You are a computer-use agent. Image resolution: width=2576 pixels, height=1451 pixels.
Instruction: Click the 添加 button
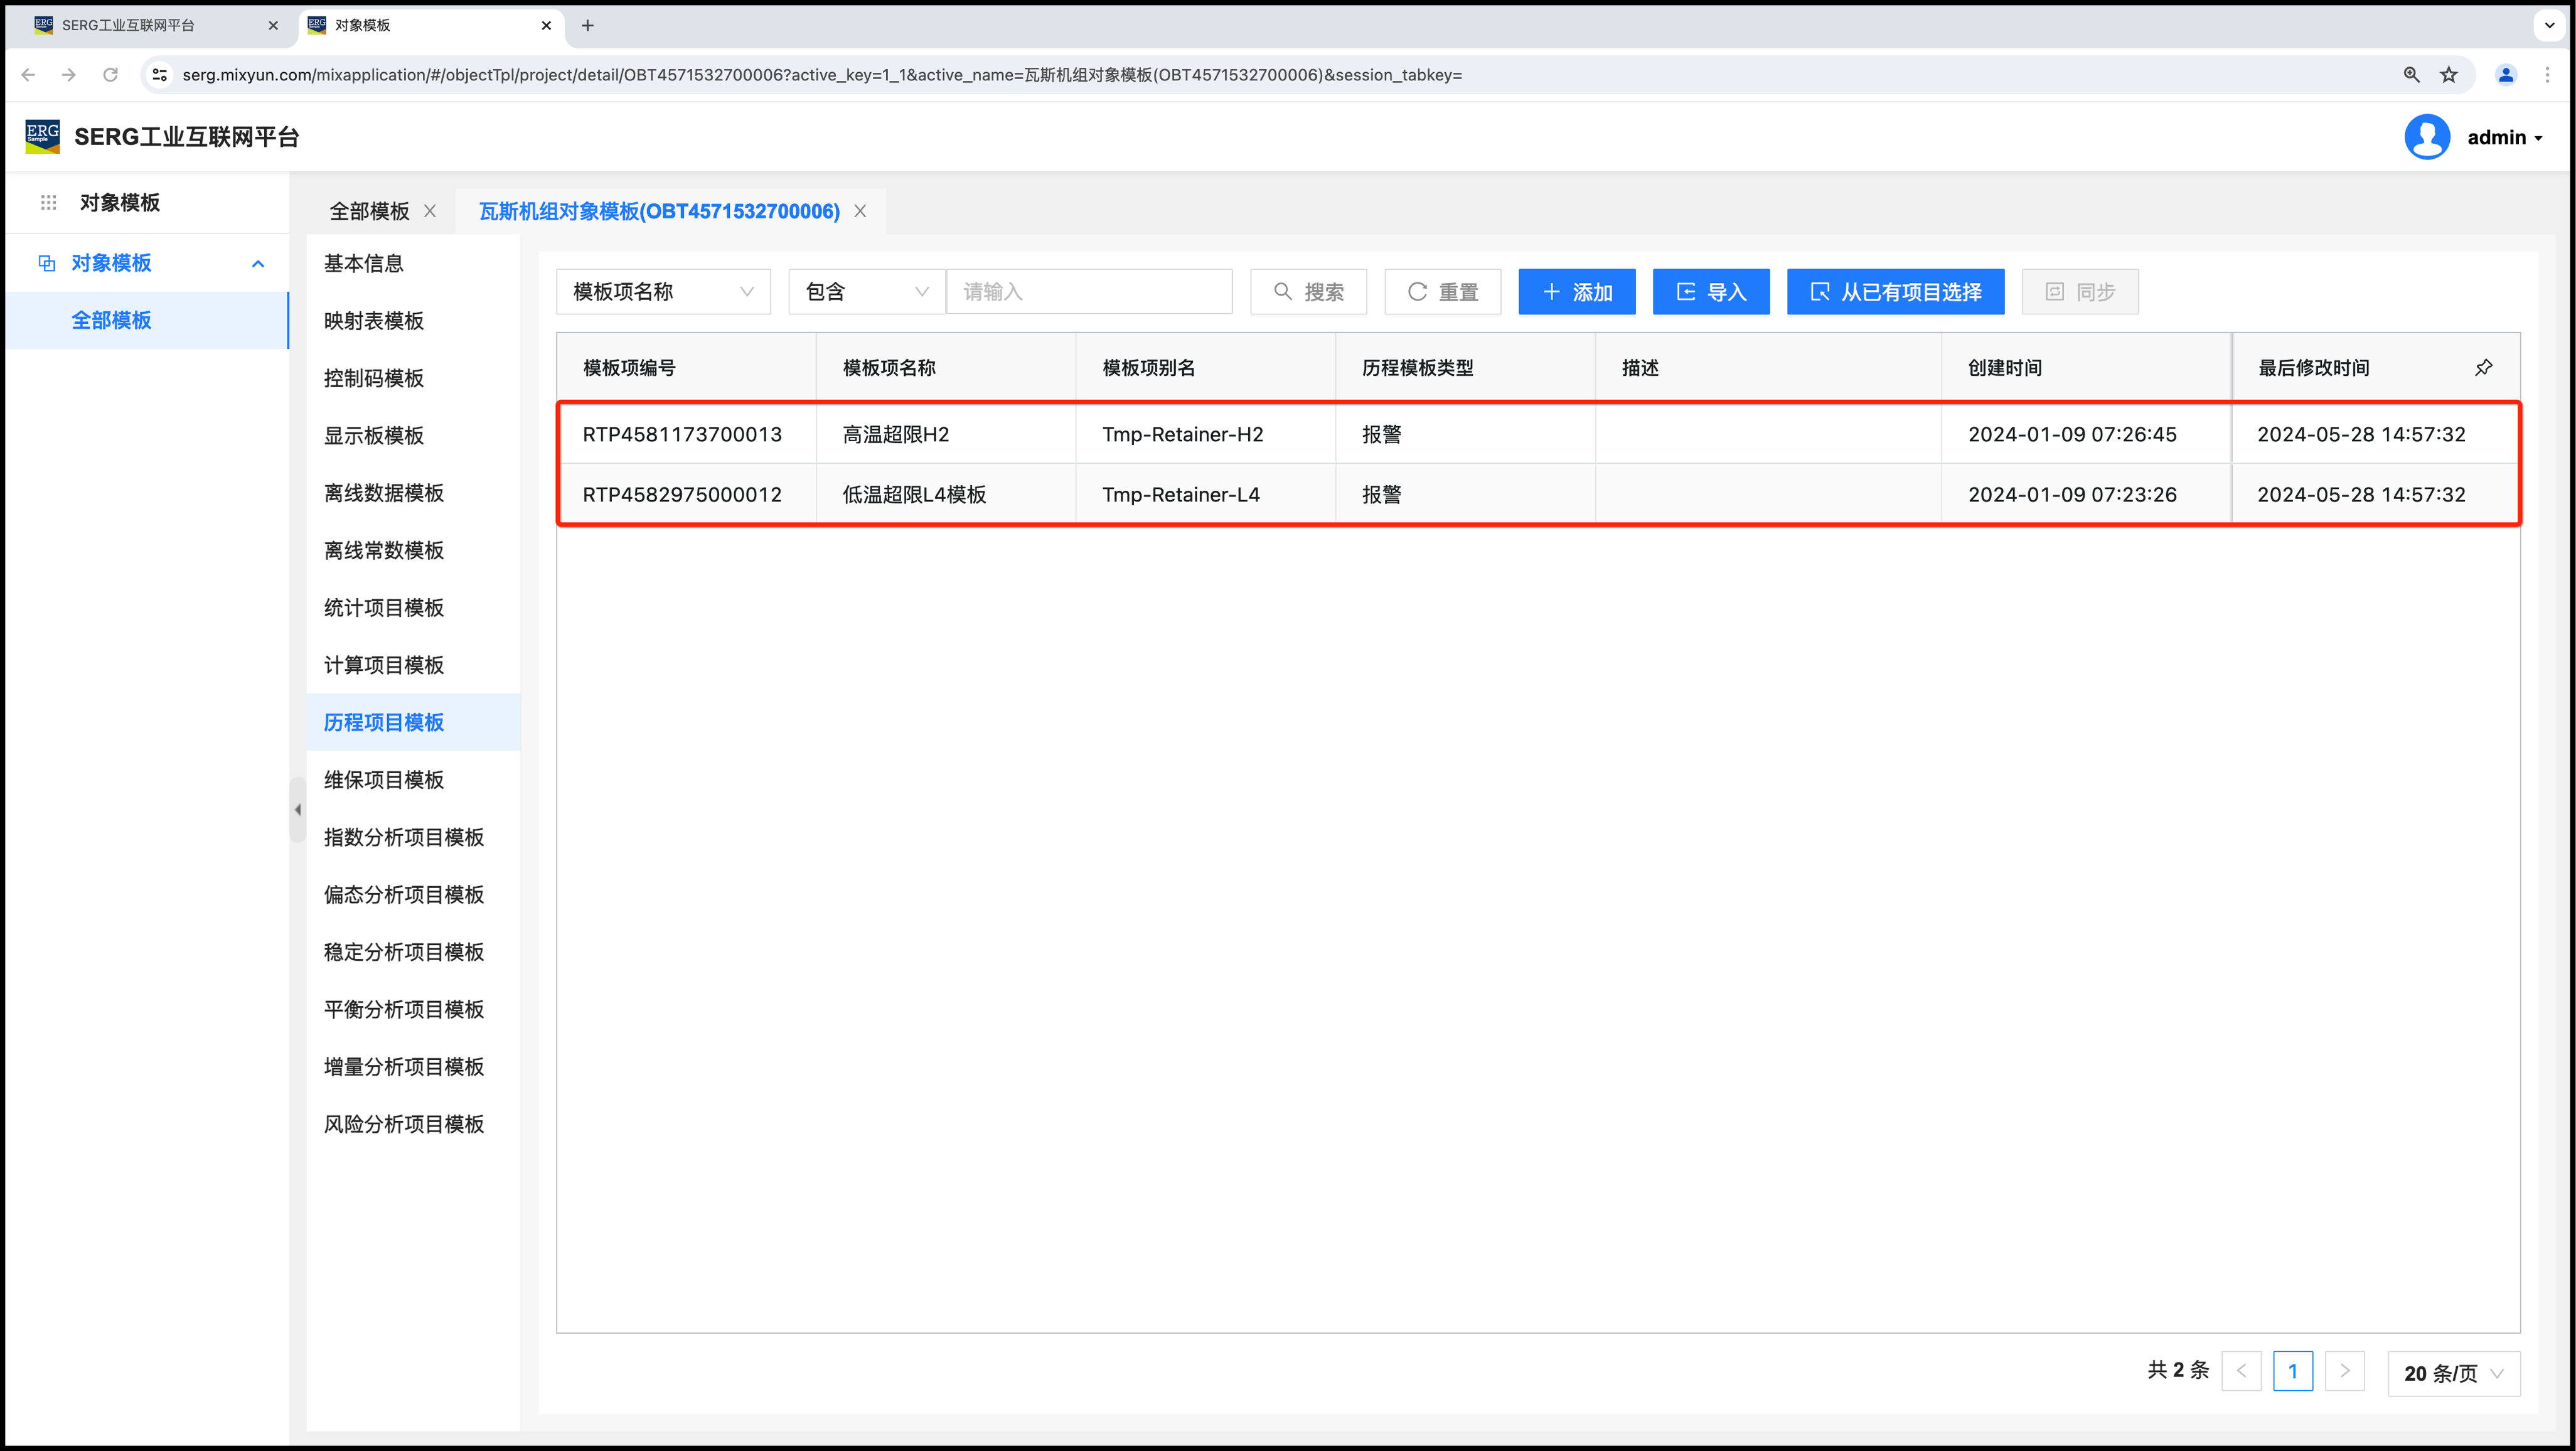click(x=1576, y=292)
